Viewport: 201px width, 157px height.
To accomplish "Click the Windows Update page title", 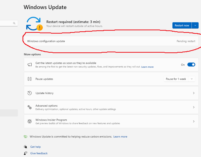I will pos(45,7).
